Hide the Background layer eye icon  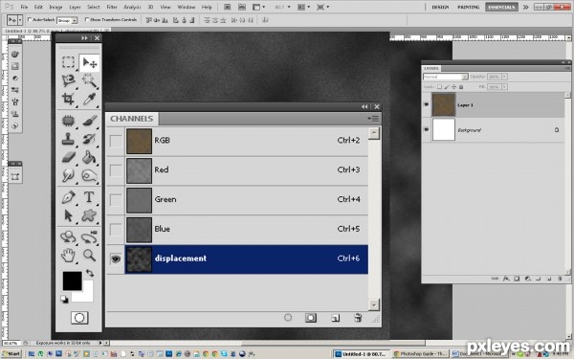[426, 129]
